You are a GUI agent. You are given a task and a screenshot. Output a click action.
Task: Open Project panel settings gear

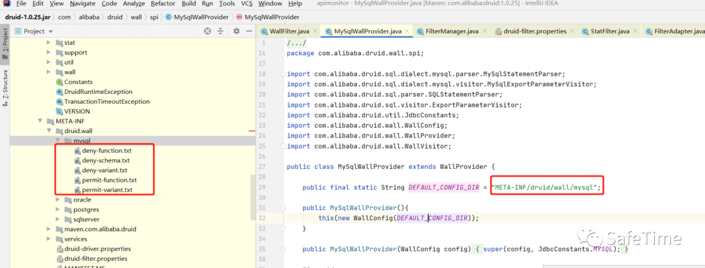tap(236, 31)
